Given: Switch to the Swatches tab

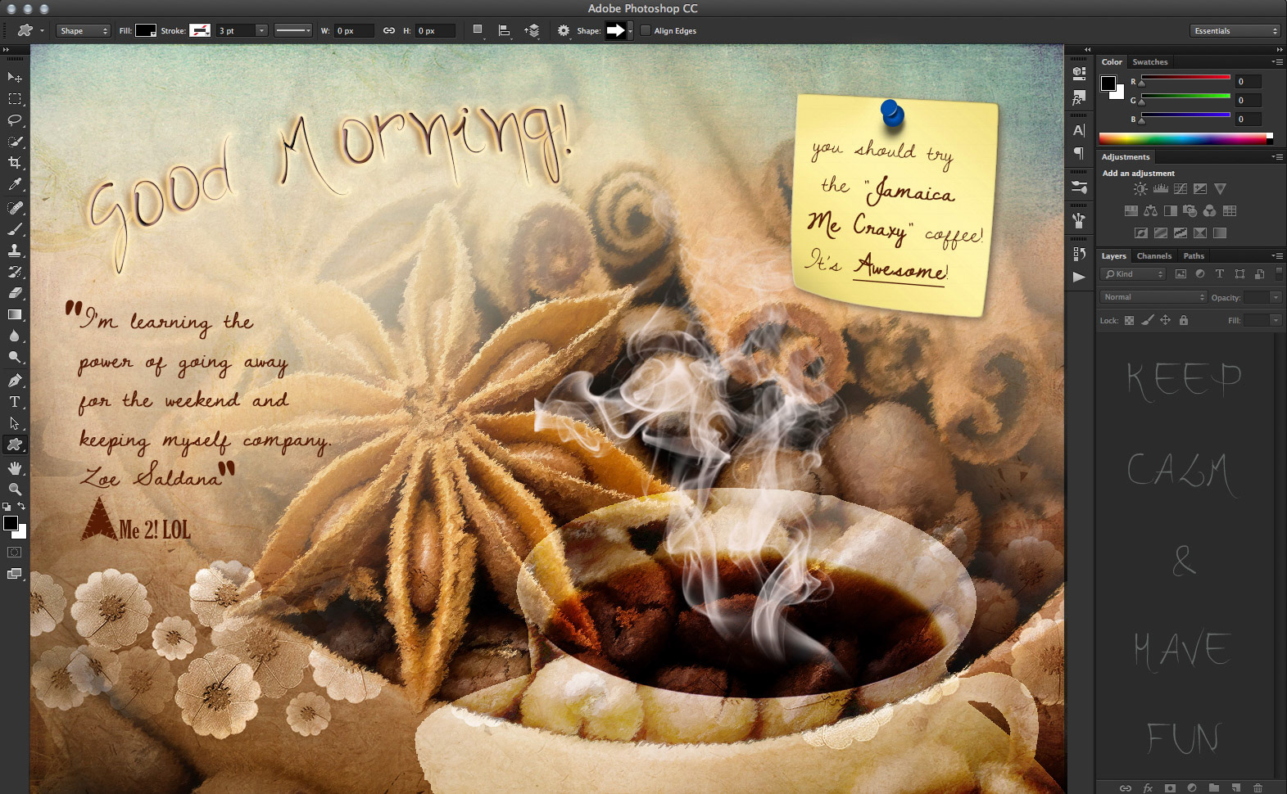Looking at the screenshot, I should 1150,62.
